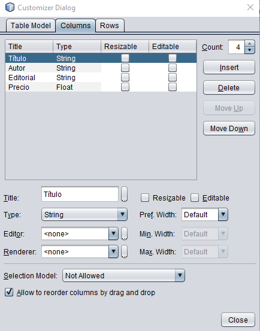Click the ellipsis button beside the Title field

click(124, 194)
